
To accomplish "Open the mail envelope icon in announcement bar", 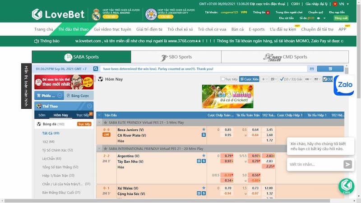I will 312,69.
